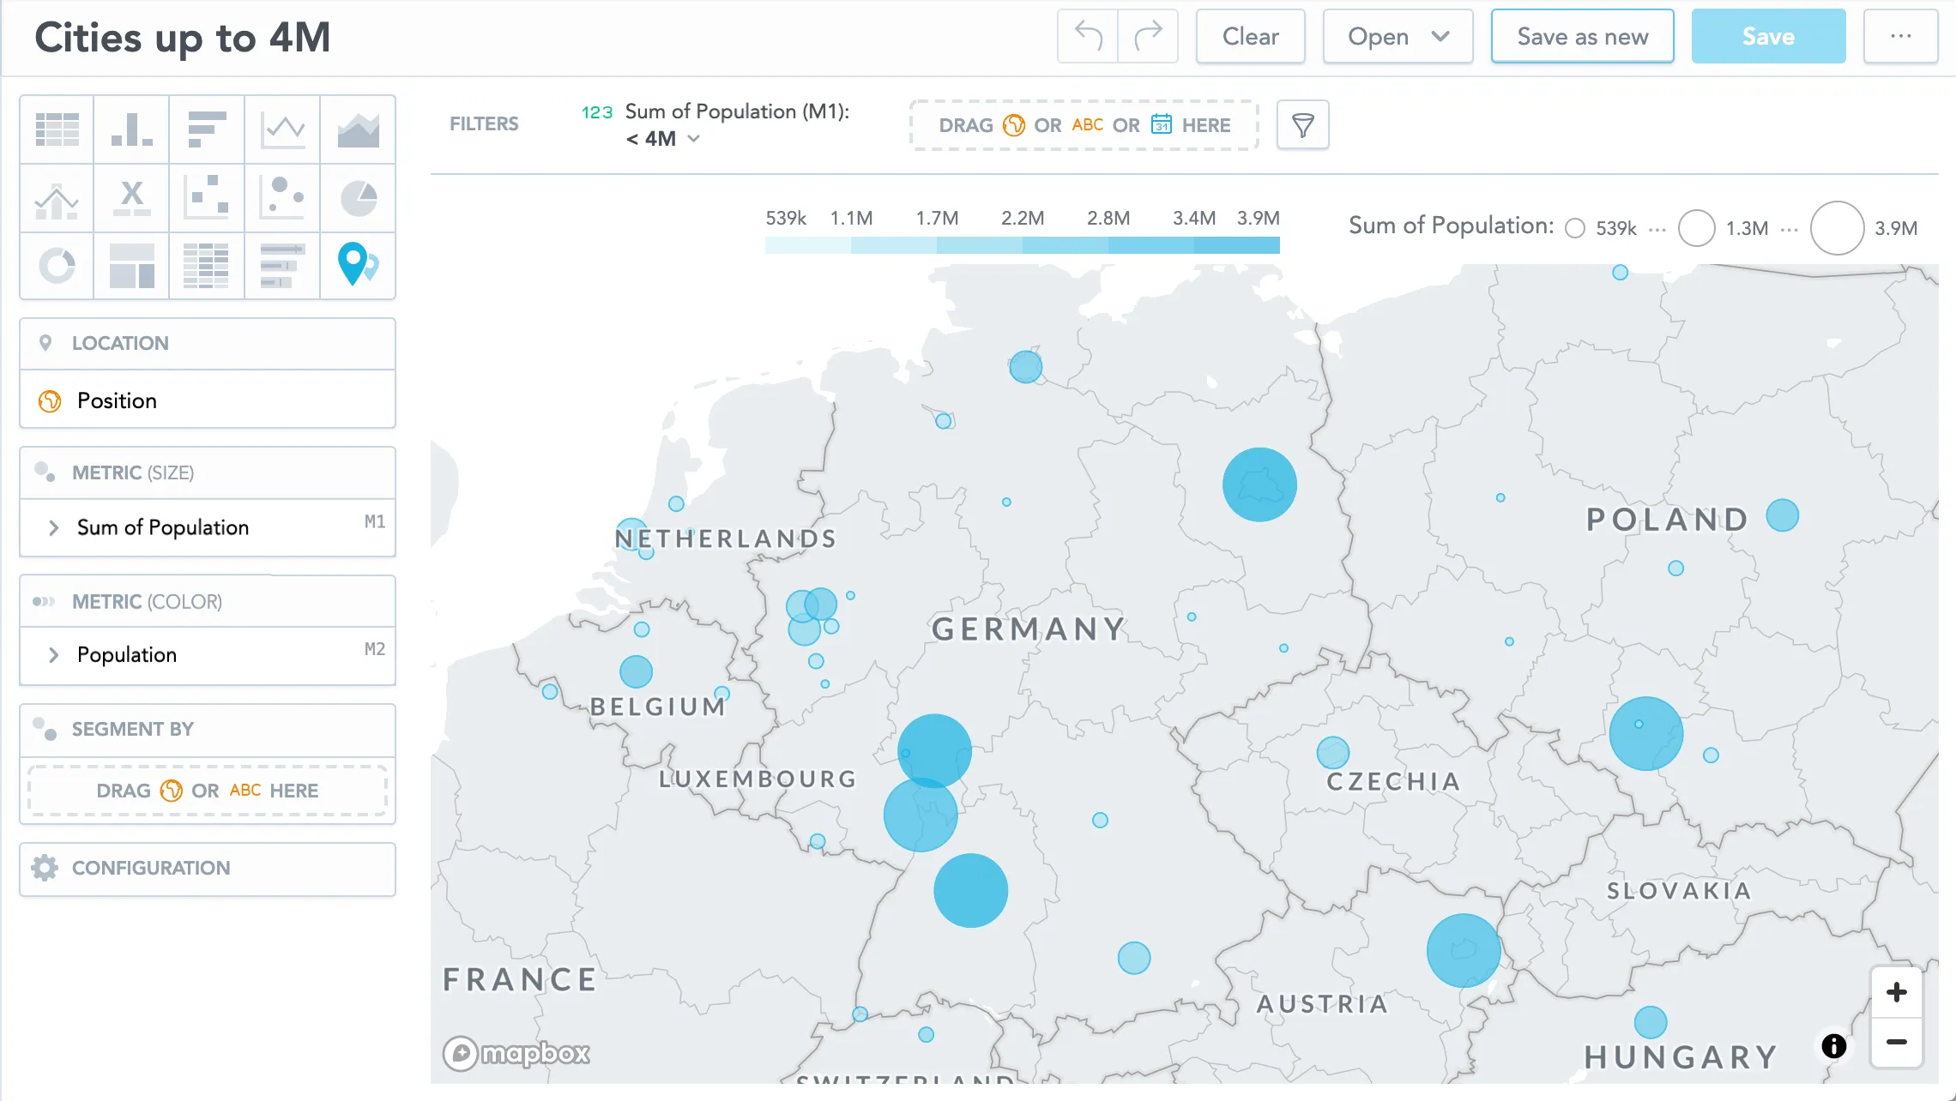1956x1101 pixels.
Task: Select the geo map chart type
Action: pos(357,266)
